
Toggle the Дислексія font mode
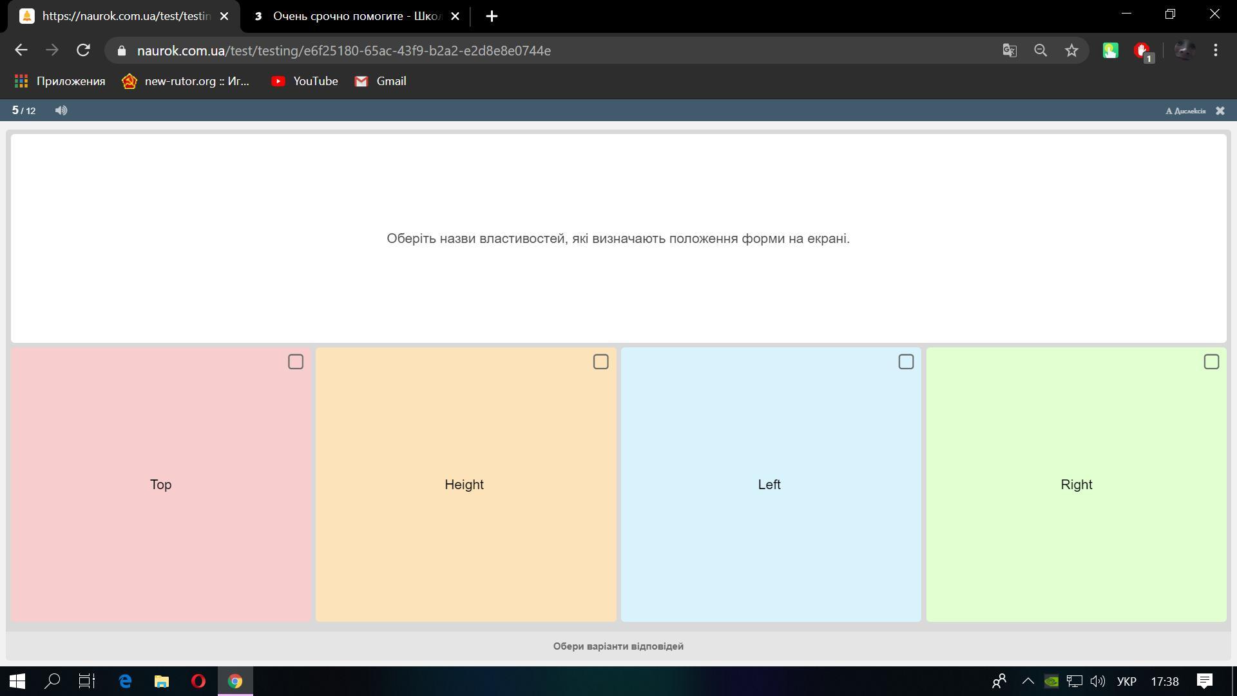(x=1185, y=111)
